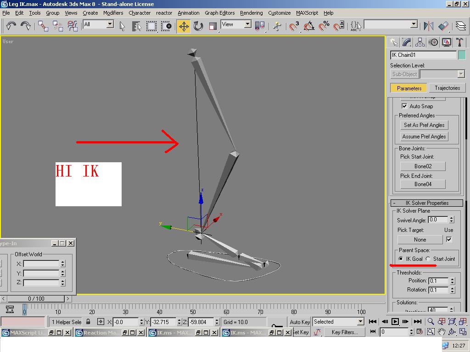Click the Align tool icon
The height and width of the screenshot is (352, 470).
pos(443,26)
